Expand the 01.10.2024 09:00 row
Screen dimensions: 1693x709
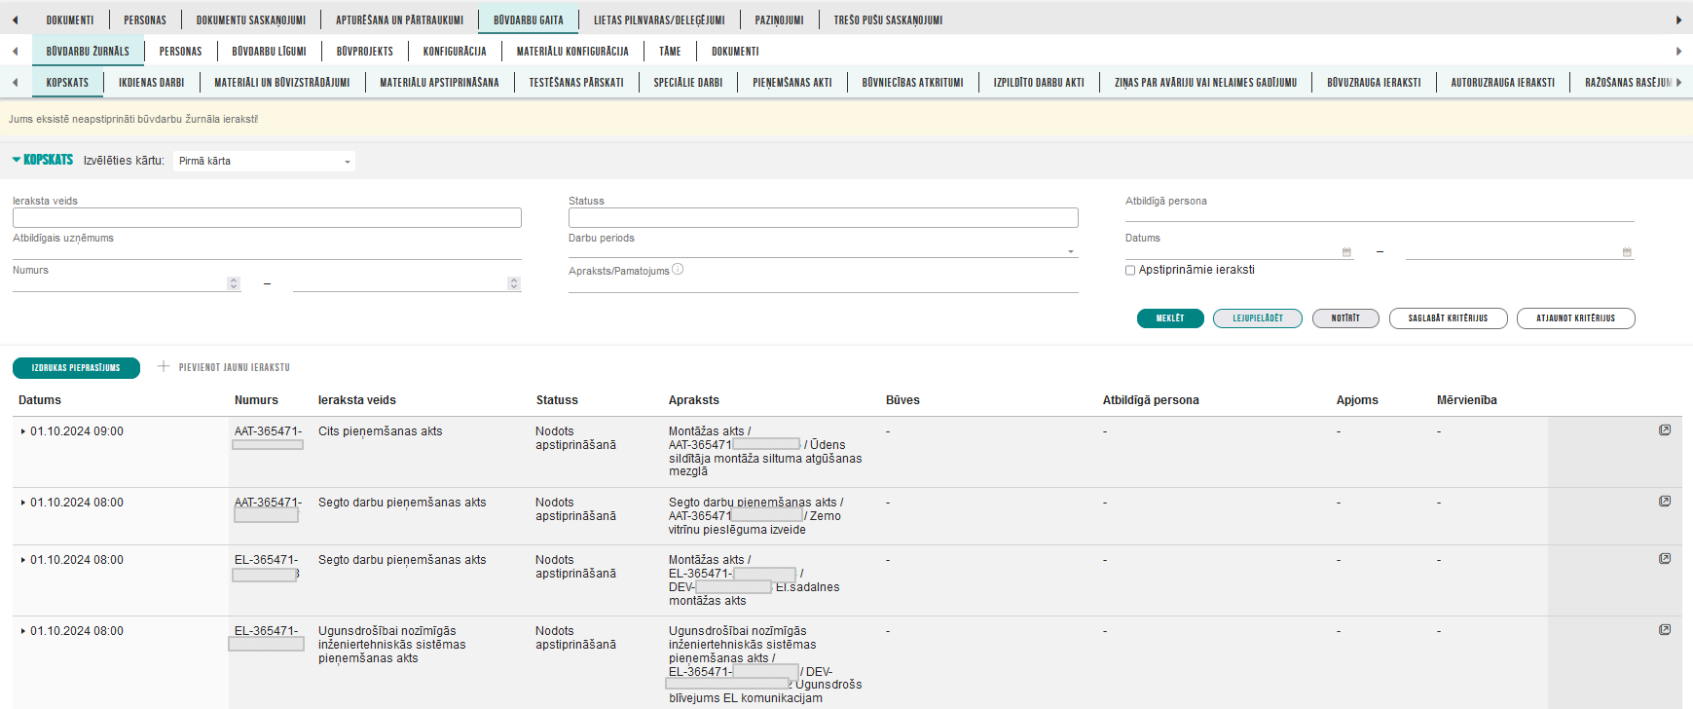pos(23,431)
